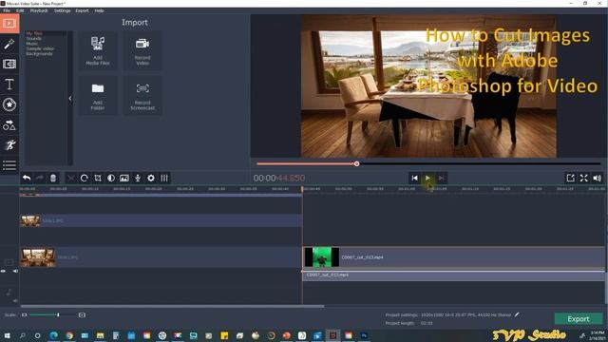Screen dimensions: 608x342
Task: Select My files in library list
Action: click(34, 33)
